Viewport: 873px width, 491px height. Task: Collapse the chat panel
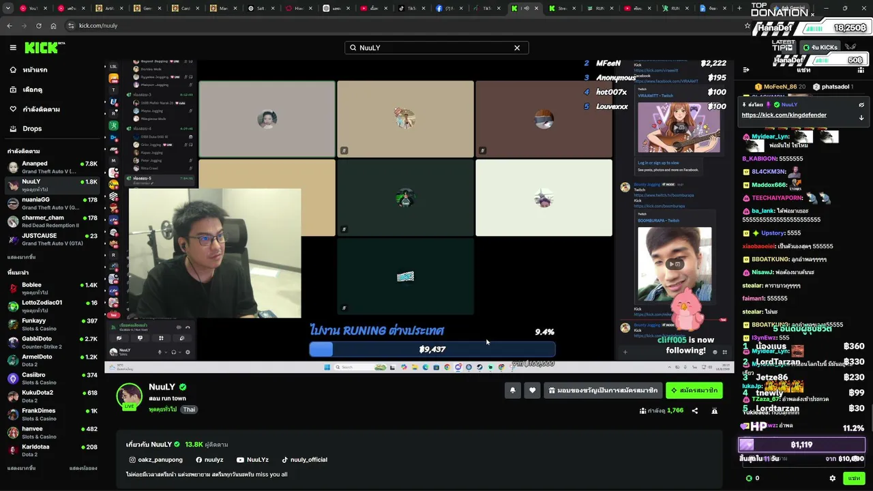pyautogui.click(x=746, y=70)
